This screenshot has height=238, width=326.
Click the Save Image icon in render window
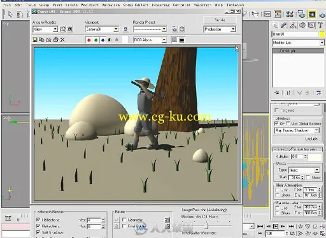(x=34, y=40)
